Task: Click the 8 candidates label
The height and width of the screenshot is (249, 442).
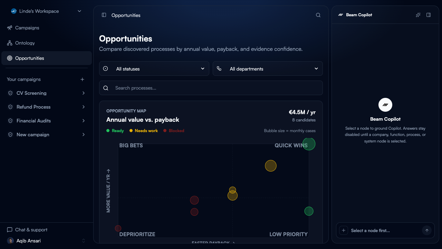Action: pos(304,120)
